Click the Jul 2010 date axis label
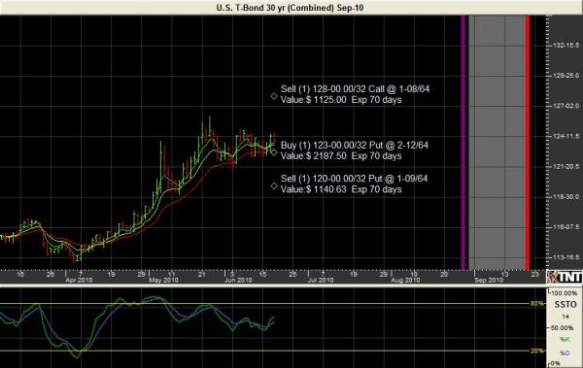 [x=321, y=281]
